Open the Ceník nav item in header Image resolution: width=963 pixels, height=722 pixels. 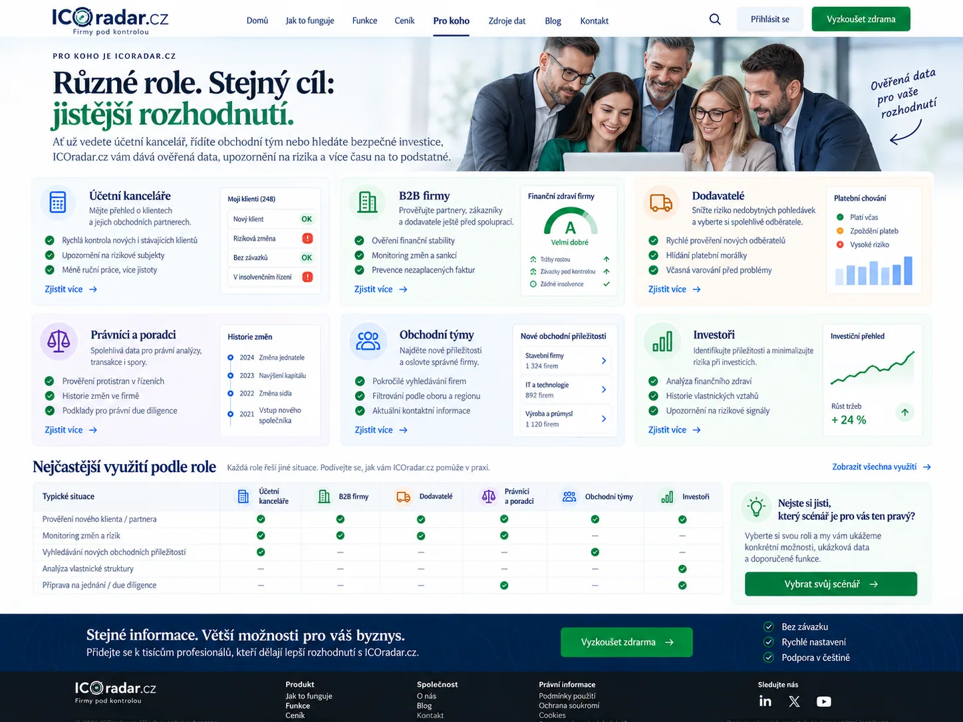click(404, 21)
